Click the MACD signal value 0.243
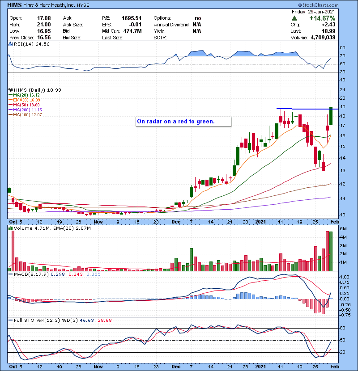 click(x=76, y=274)
